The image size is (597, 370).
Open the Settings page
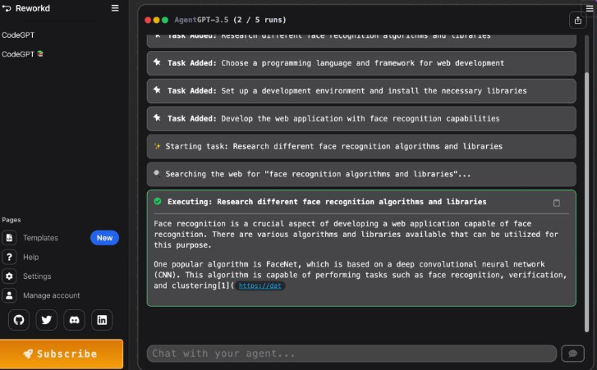tap(36, 276)
